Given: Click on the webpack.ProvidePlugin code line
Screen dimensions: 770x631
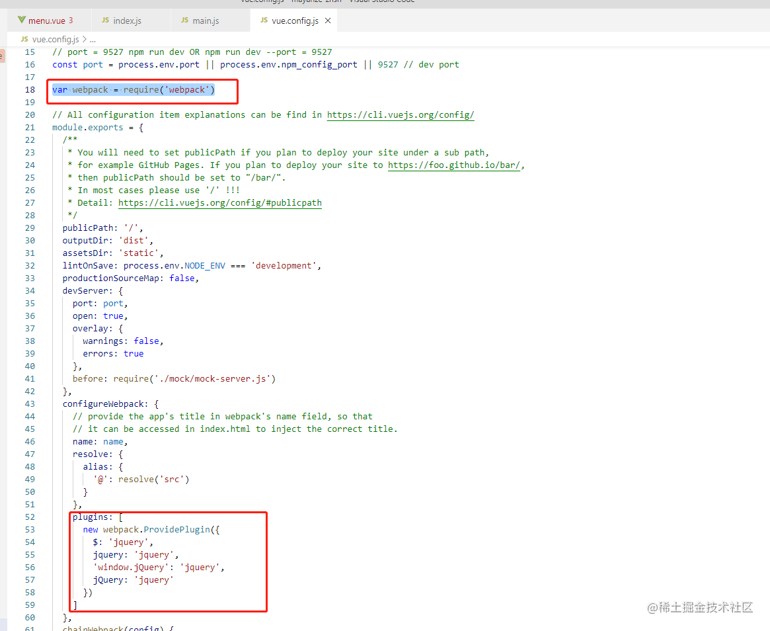Looking at the screenshot, I should click(151, 530).
